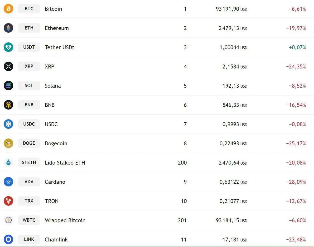Select the STETH ticker badge
The height and width of the screenshot is (247, 314).
tap(29, 162)
